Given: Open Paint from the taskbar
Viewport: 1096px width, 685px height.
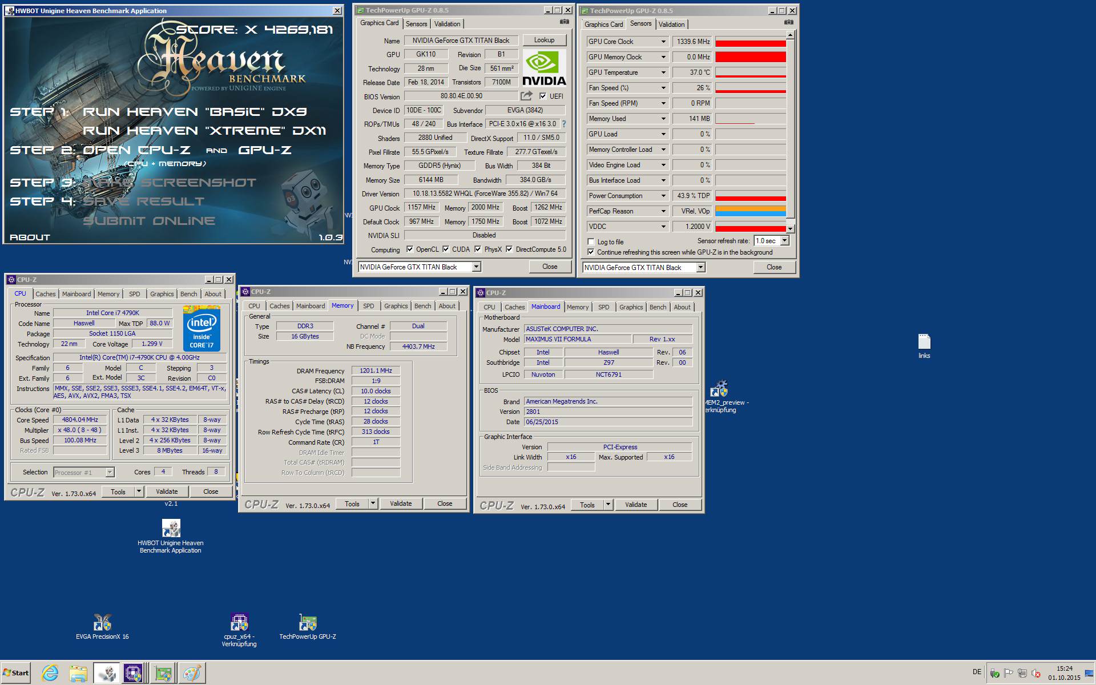Looking at the screenshot, I should tap(191, 673).
